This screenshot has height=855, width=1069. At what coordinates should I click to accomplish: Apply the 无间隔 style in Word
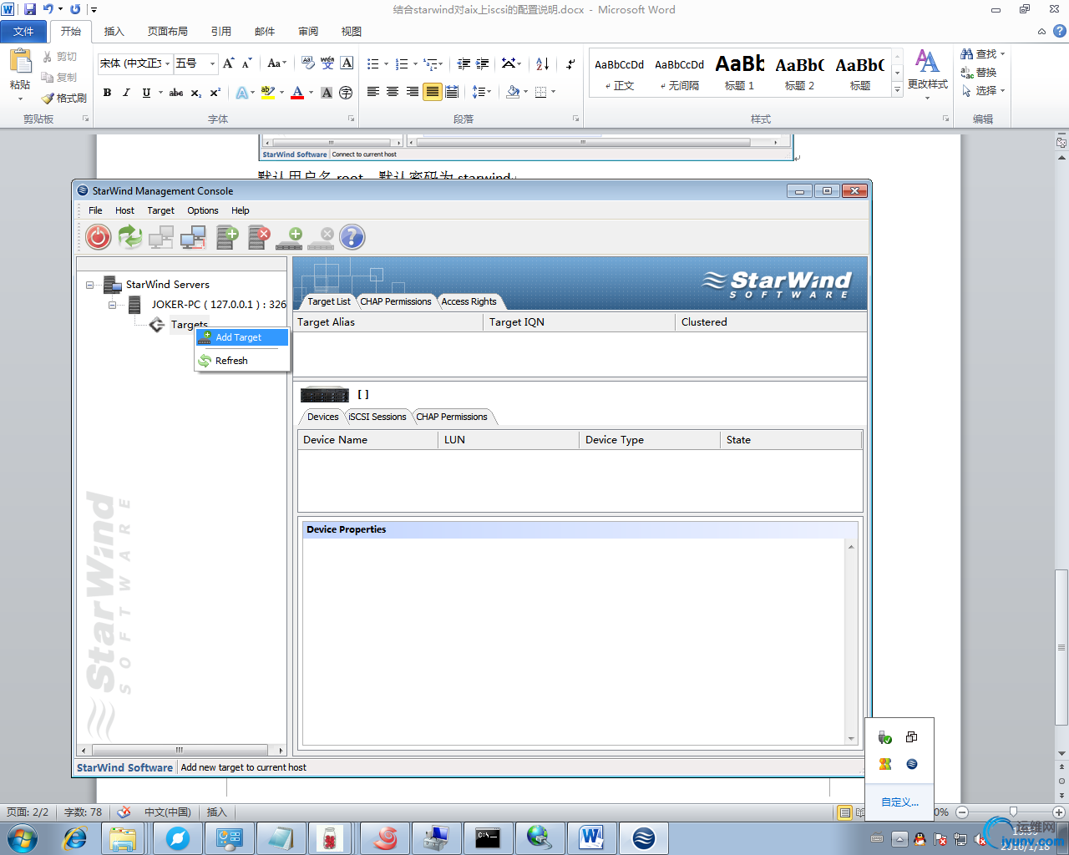point(679,73)
